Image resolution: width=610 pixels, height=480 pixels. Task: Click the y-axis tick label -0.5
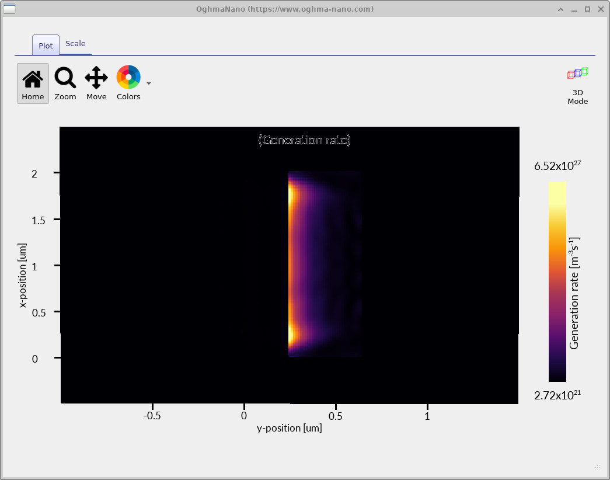[152, 416]
